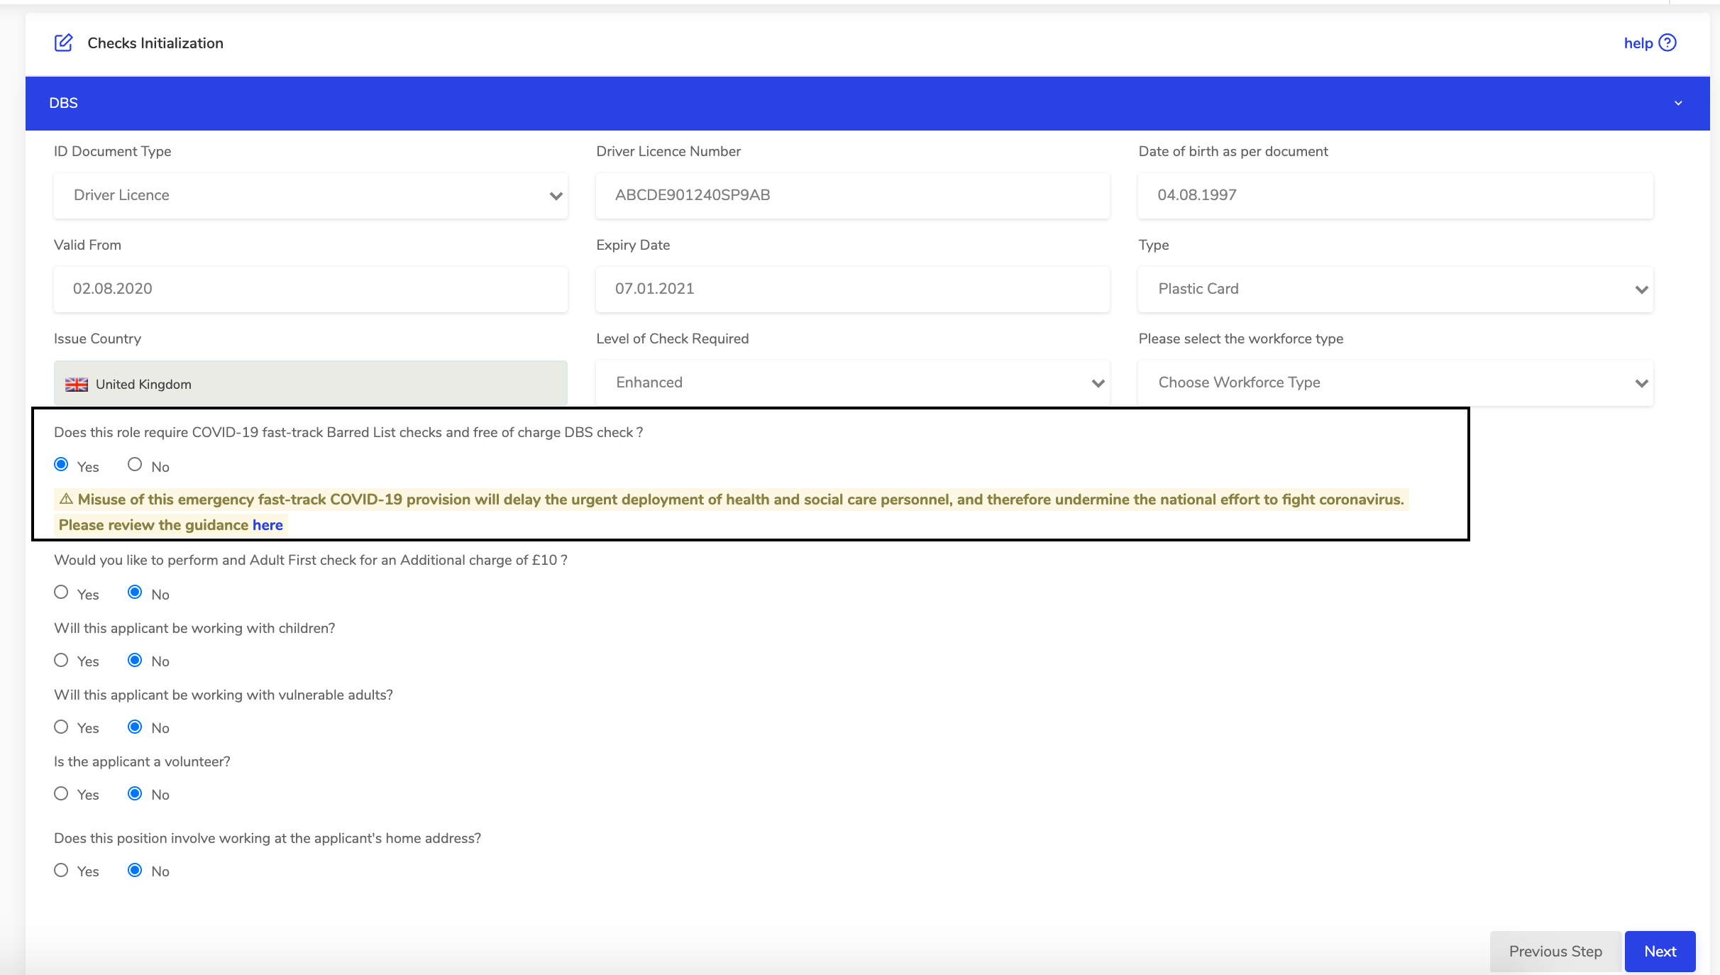Enable Yes for working with children
The image size is (1720, 975).
(62, 661)
